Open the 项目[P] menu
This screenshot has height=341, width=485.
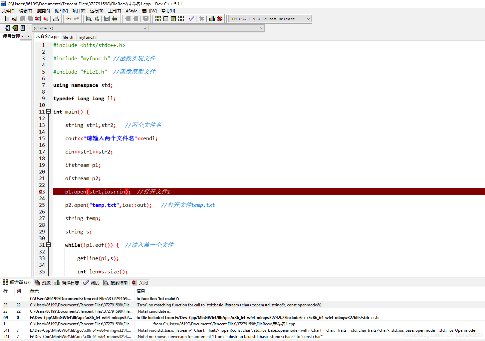pyautogui.click(x=79, y=11)
